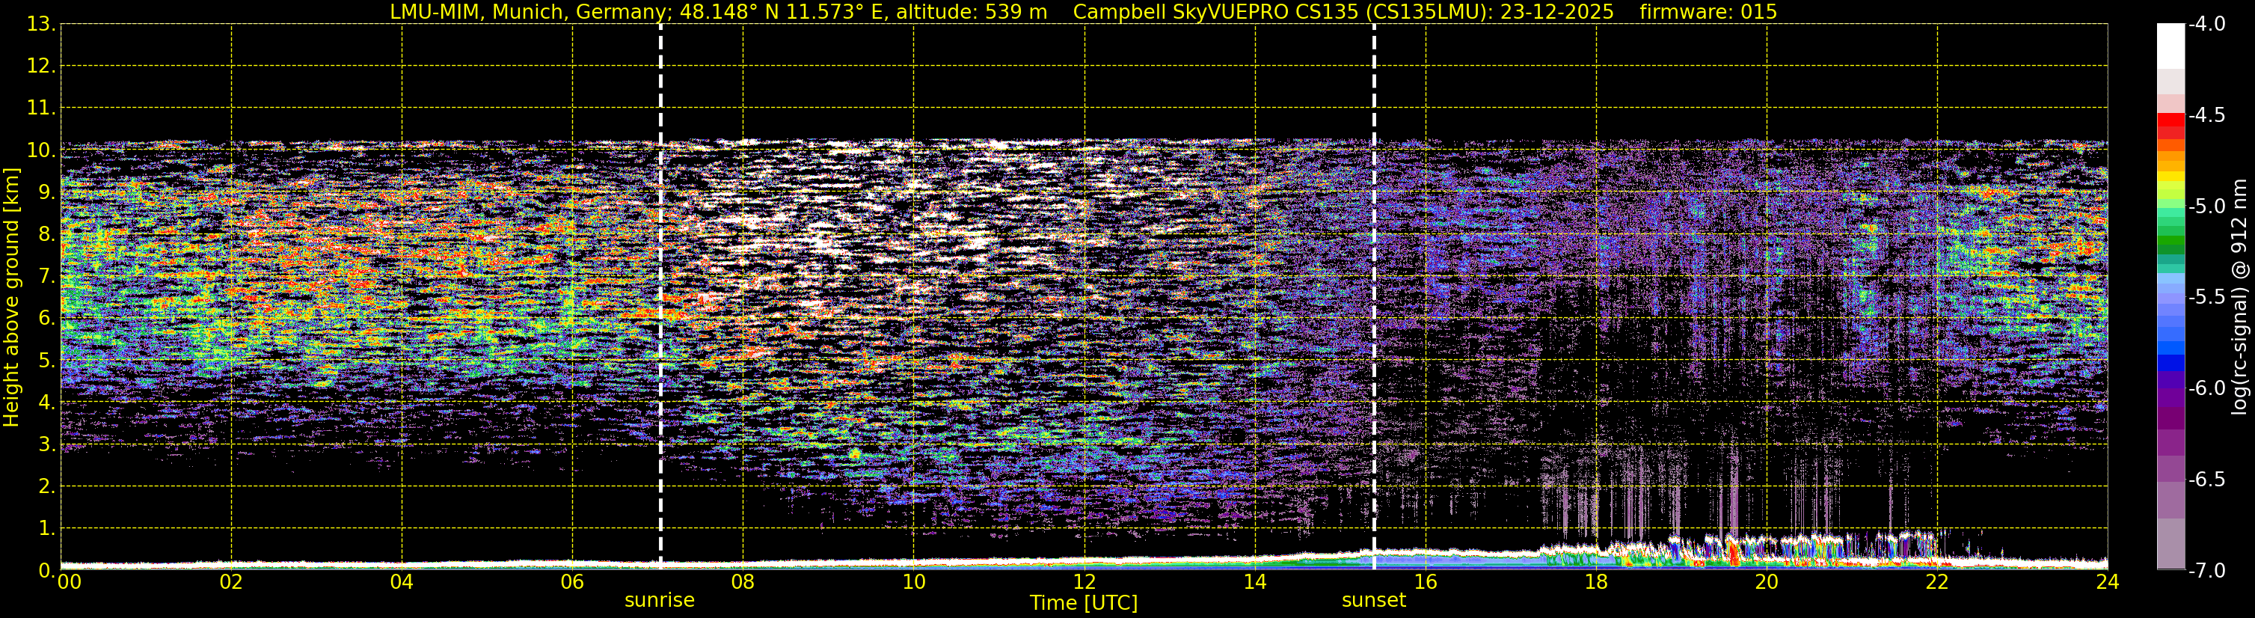Click the sunrise label below the time axis

tap(659, 601)
